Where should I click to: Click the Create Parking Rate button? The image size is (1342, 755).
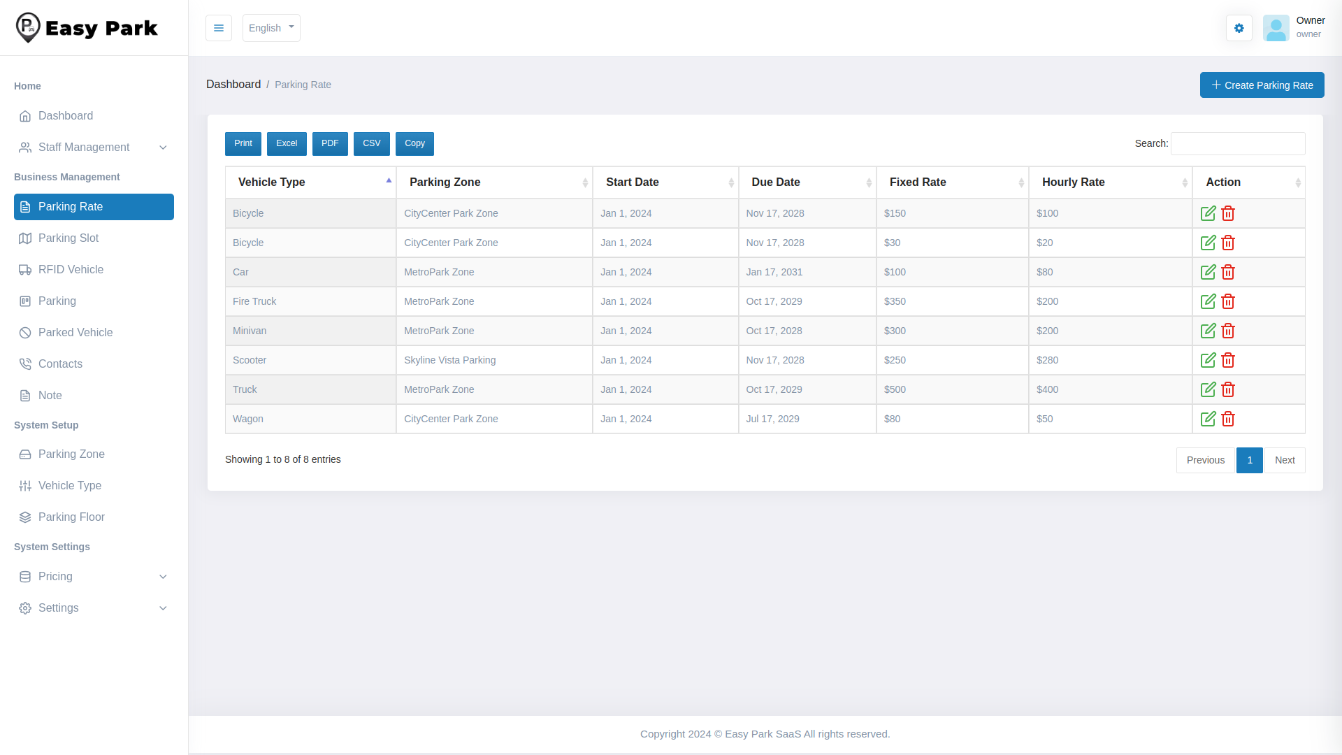point(1262,85)
